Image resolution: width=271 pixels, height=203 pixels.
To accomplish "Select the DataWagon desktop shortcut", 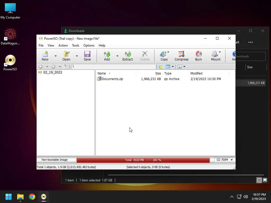I will 10,36.
